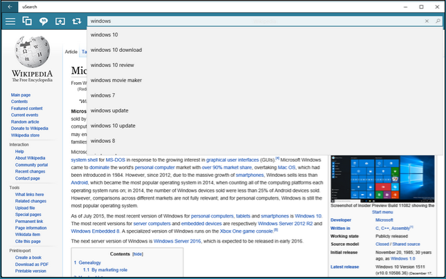View Recent changes
Screen dimensions: 446x279
[30, 171]
